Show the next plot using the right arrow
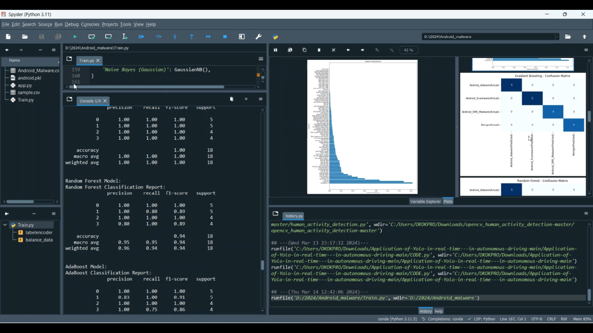 (x=363, y=50)
